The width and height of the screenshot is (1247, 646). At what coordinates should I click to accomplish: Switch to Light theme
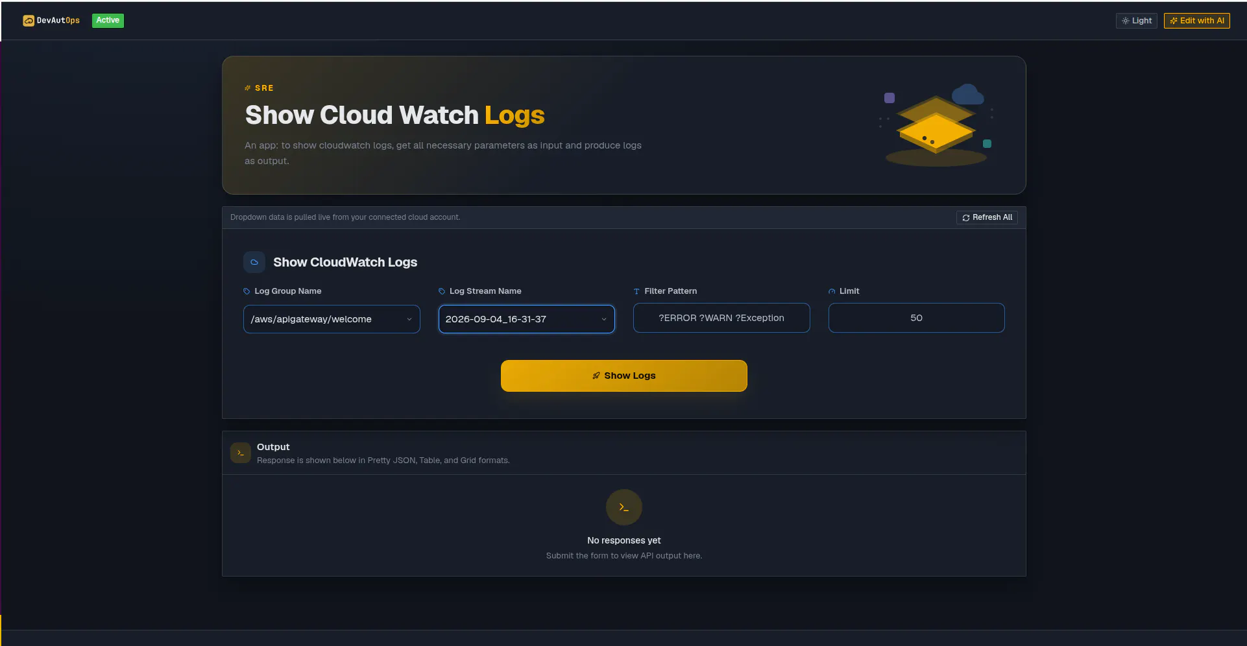pos(1136,21)
